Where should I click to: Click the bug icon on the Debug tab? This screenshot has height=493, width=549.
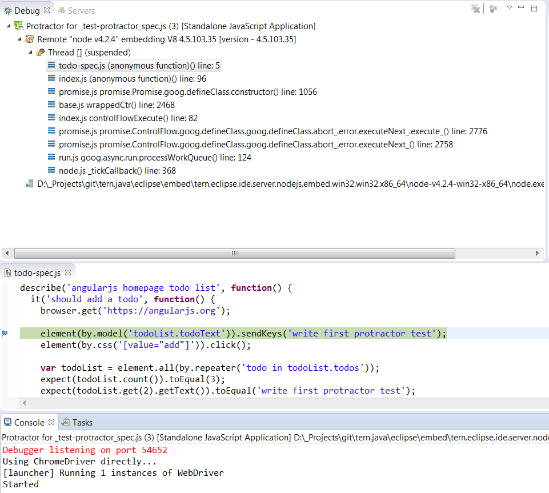[x=6, y=10]
